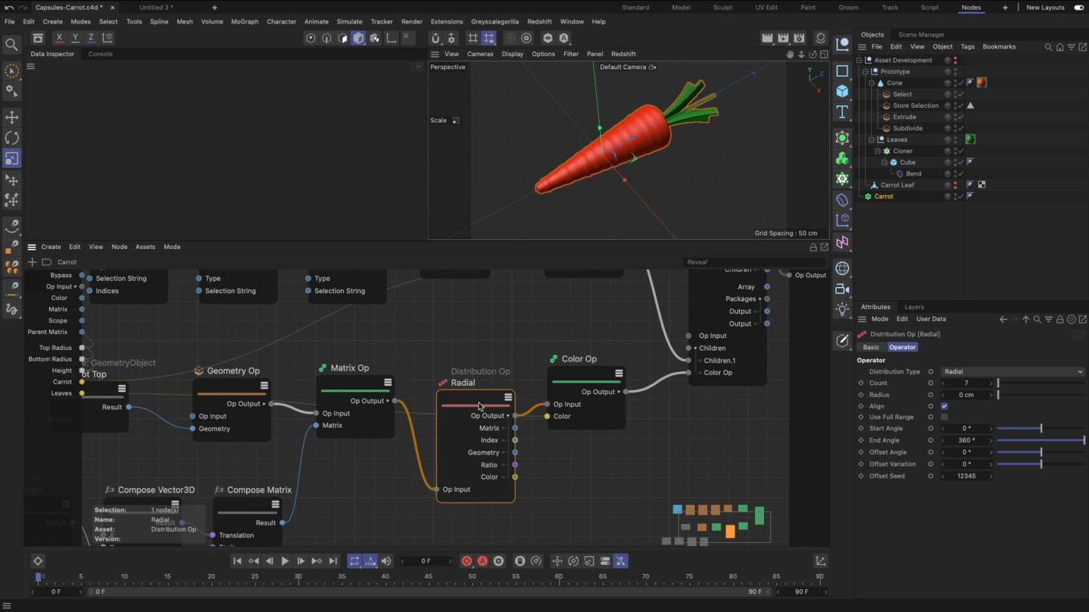This screenshot has width=1089, height=612.
Task: Collapse the Asset Development tree node
Action: [860, 60]
